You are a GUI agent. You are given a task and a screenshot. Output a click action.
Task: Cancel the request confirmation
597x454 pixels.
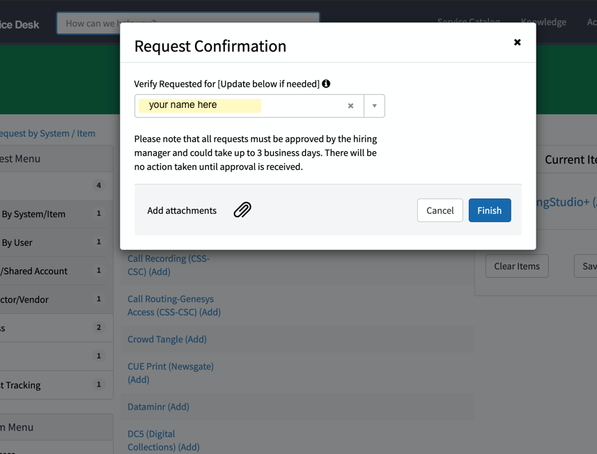440,210
